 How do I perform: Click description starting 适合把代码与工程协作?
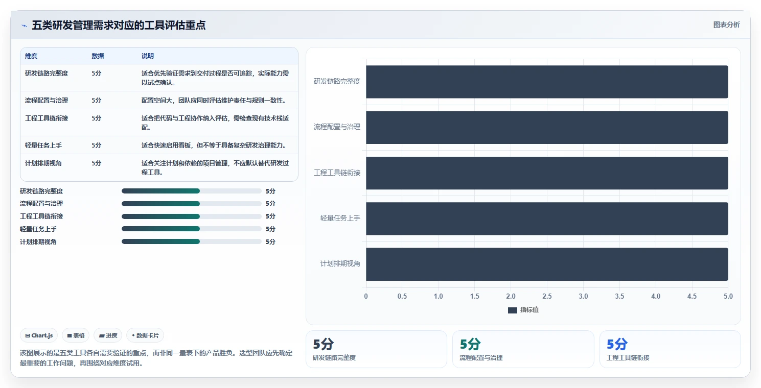215,123
